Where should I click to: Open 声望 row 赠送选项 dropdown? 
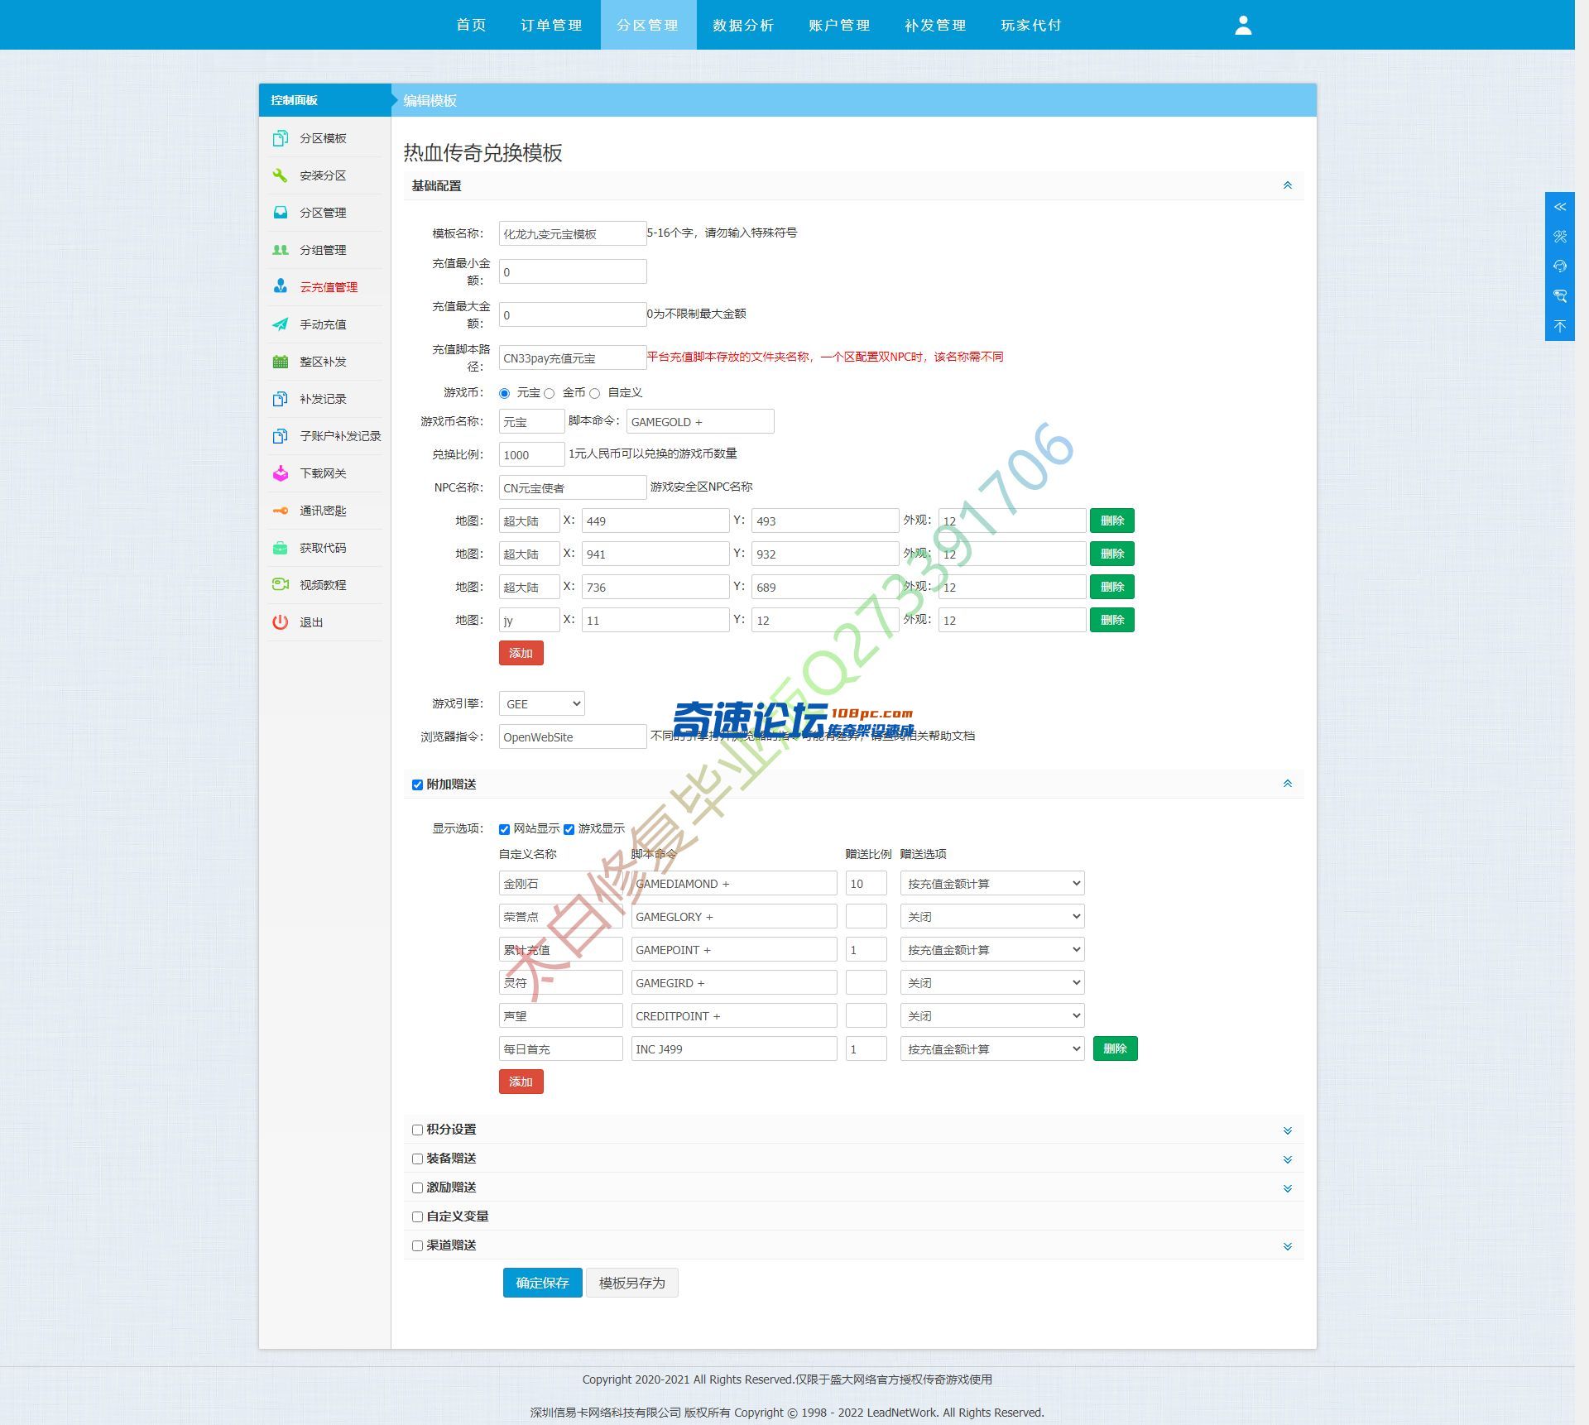992,1015
